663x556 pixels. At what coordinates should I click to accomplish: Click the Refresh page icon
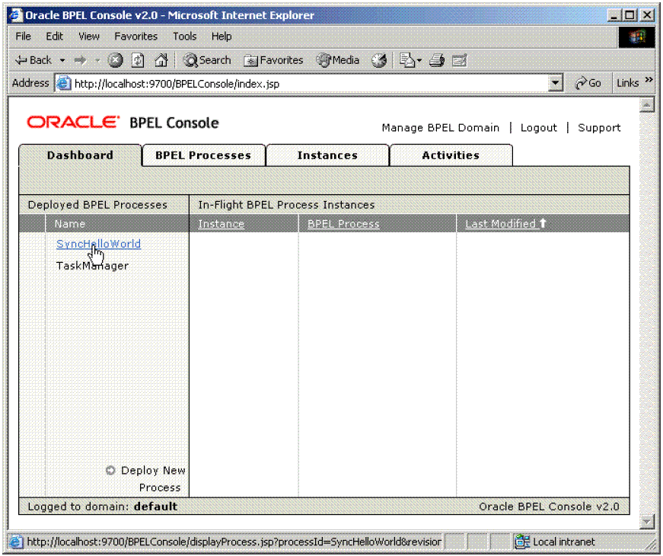coord(138,60)
